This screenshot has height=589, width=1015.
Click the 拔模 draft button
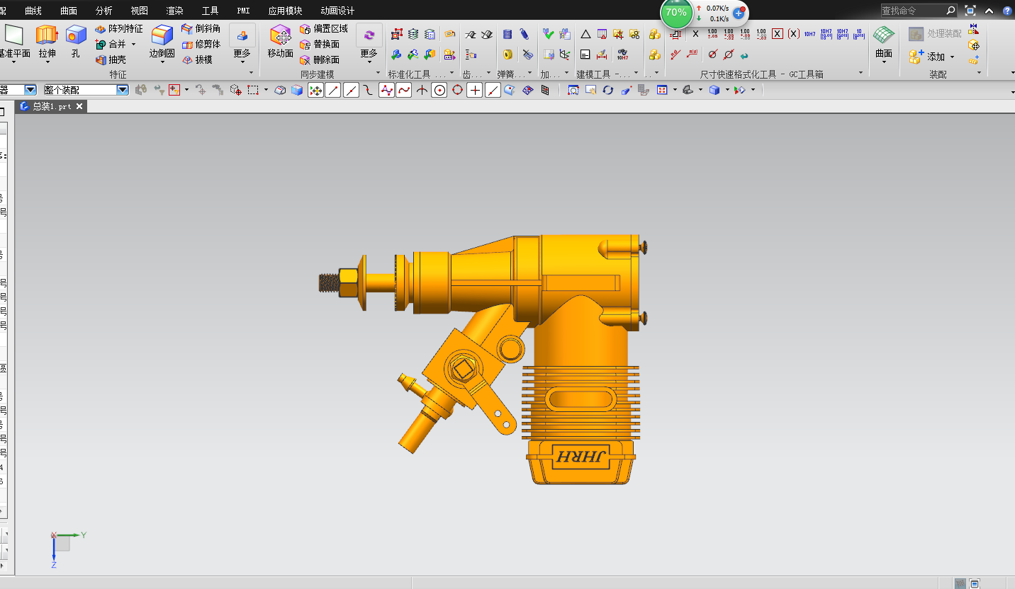tap(197, 59)
